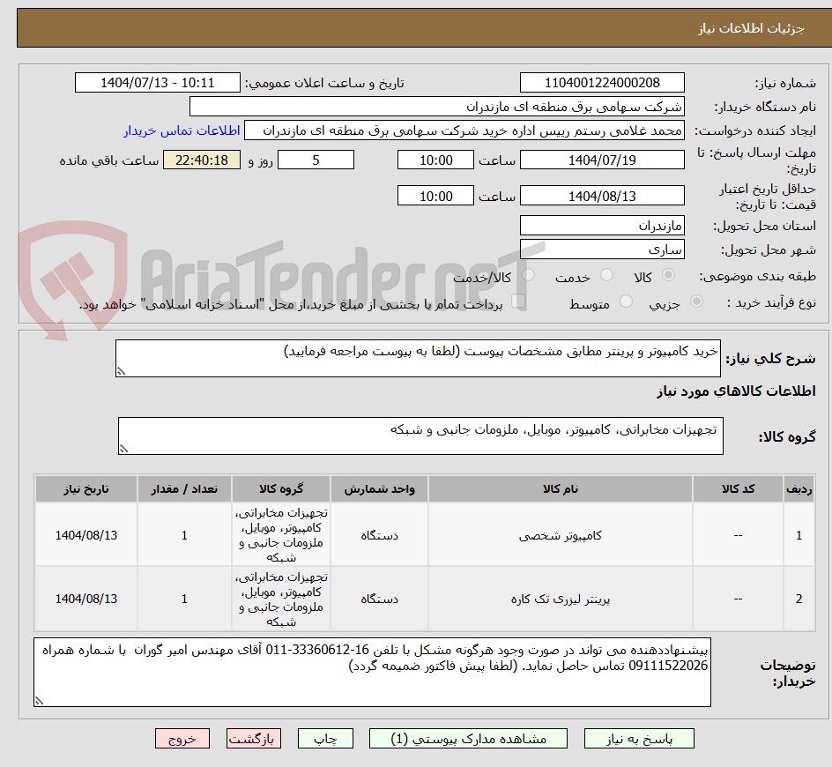Select the متوسط purchase type option
This screenshot has height=767, width=832.
tap(627, 300)
